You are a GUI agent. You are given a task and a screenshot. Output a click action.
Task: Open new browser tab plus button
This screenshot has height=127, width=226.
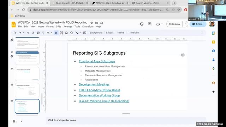(174, 3)
